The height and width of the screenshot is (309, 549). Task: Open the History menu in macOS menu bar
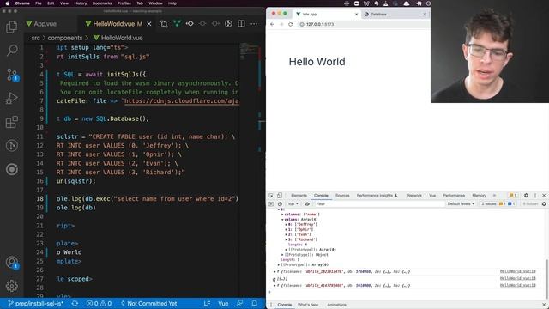click(80, 3)
